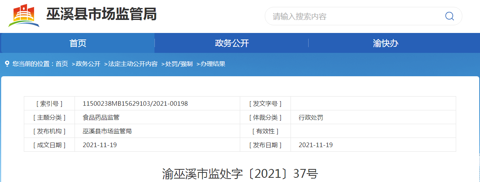Open 法定主动公开内容 breadcrumb link

[133, 64]
